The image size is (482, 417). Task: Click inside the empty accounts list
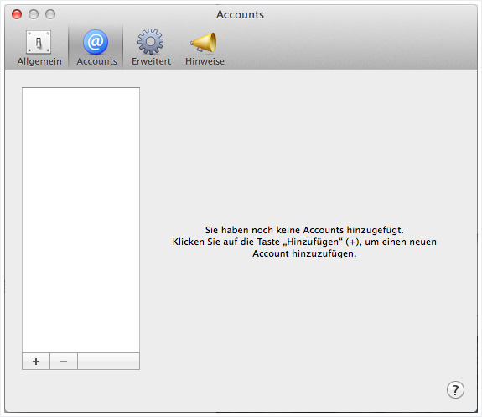click(80, 220)
